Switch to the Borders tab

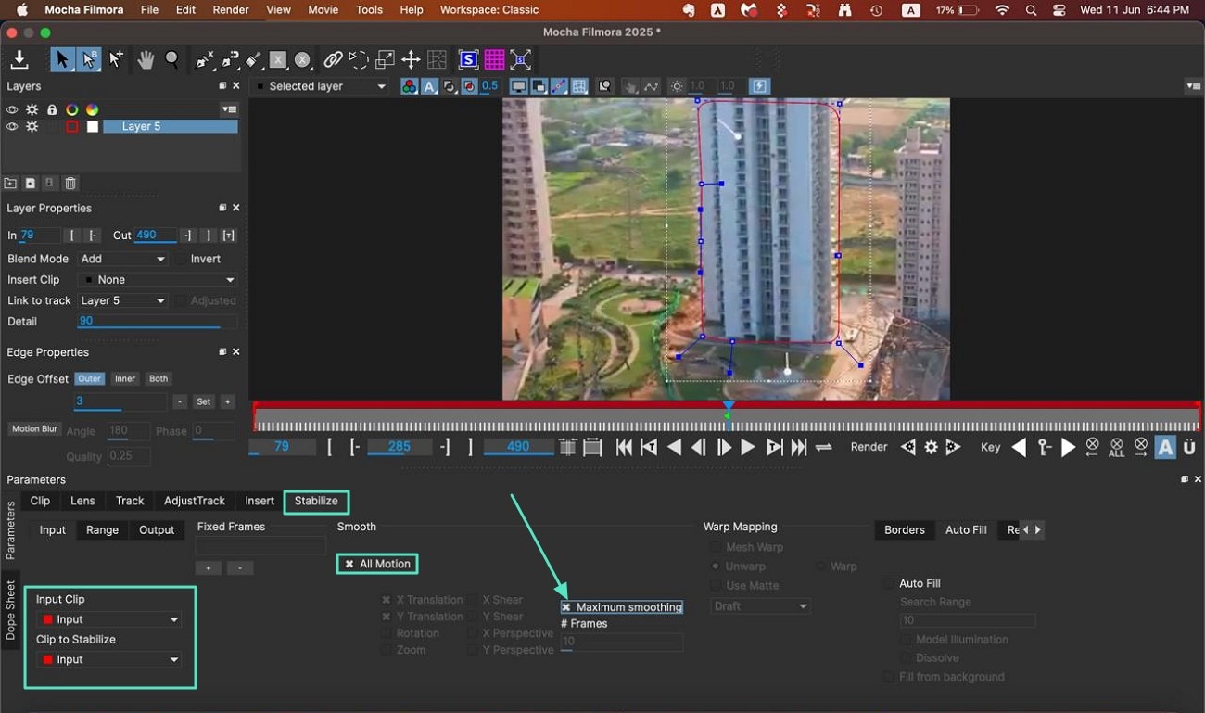point(904,529)
